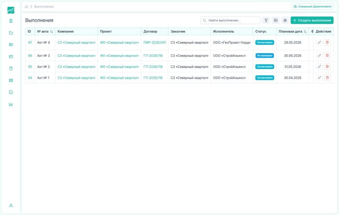Go to home via breadcrumb house icon
The image size is (339, 215).
coord(26,6)
